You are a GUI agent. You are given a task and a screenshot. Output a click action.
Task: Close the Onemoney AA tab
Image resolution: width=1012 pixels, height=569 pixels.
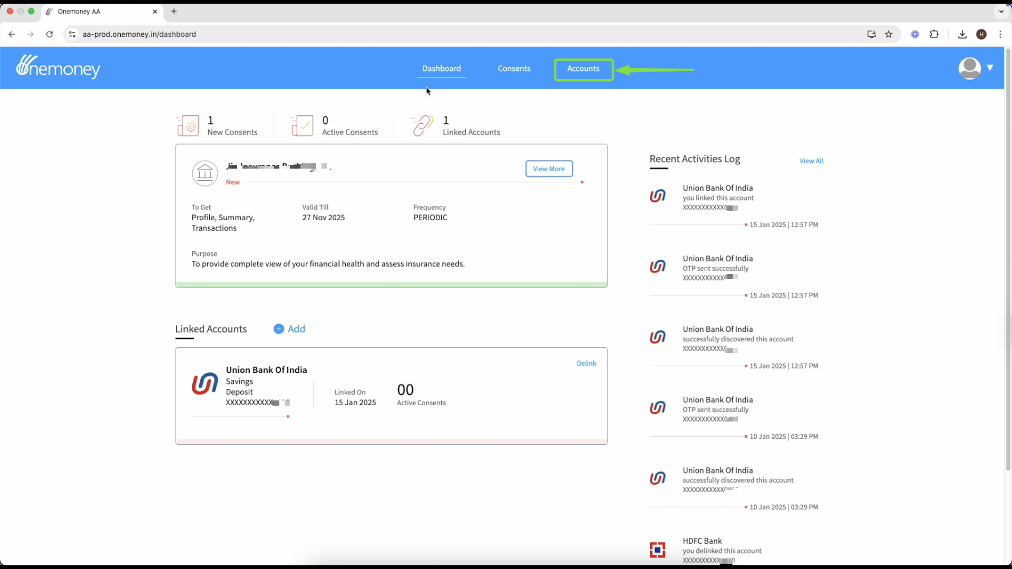[x=155, y=12]
